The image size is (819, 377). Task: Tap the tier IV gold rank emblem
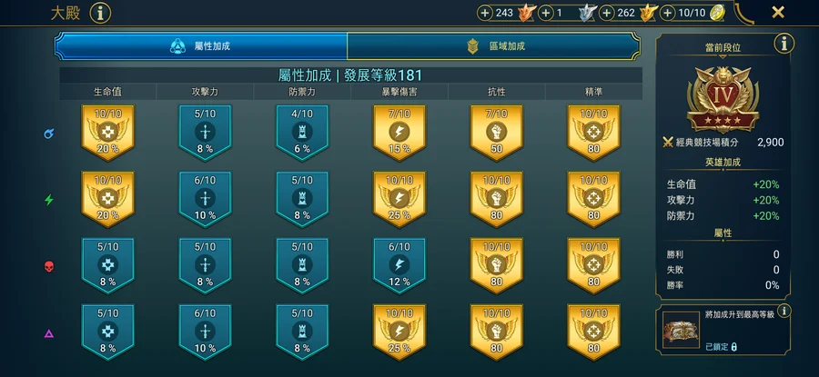(723, 99)
